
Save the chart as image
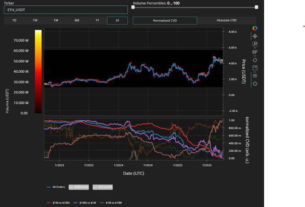[255, 68]
